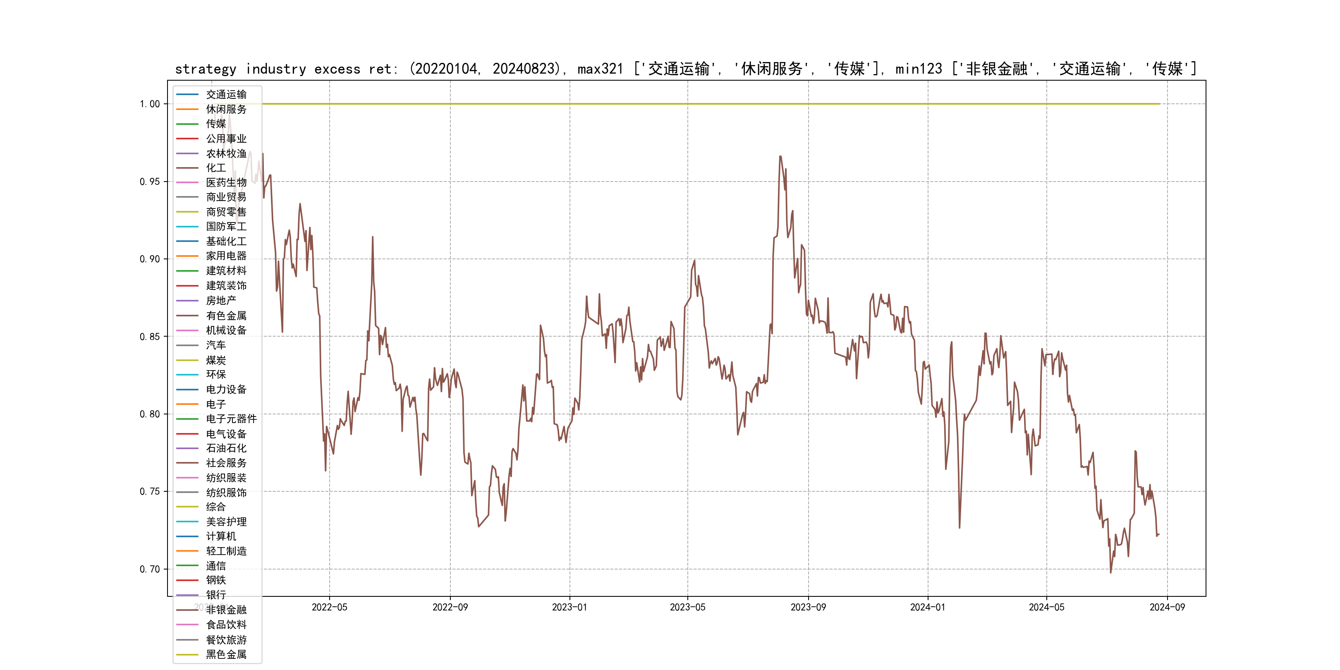Click the chart title text
The image size is (1340, 670).
(686, 69)
